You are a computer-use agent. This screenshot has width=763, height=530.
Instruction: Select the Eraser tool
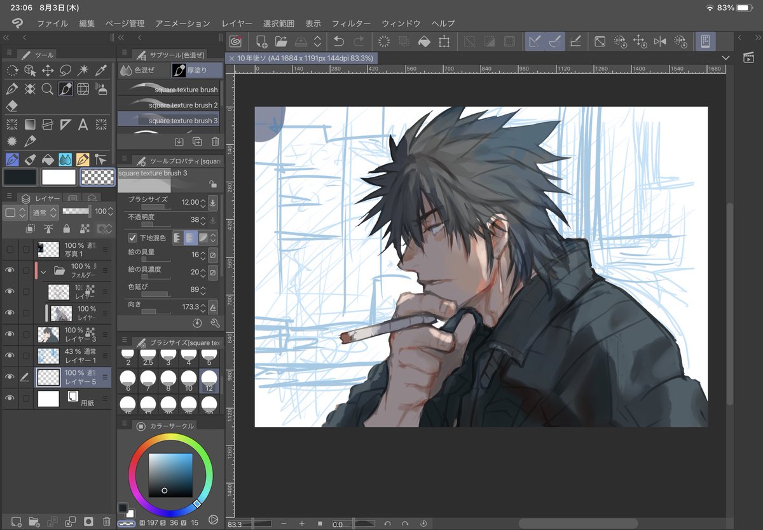pyautogui.click(x=11, y=105)
